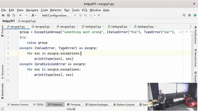The height and width of the screenshot is (111, 198).
Task: Click the Reload from disk icon
Action: 14,15
